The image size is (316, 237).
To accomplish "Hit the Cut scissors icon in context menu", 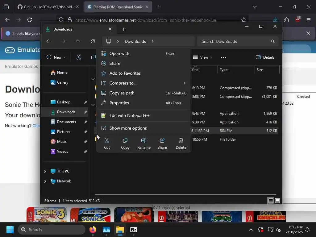I will 107,143.
